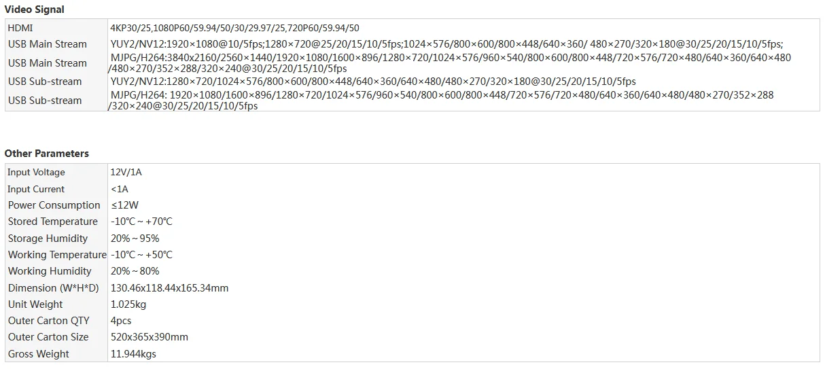825x369 pixels.
Task: Click the "Unit Weight" label
Action: point(35,304)
